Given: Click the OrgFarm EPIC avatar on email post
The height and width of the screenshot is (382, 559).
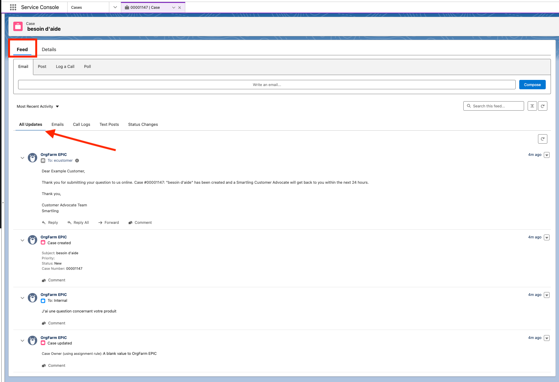Looking at the screenshot, I should (x=32, y=158).
